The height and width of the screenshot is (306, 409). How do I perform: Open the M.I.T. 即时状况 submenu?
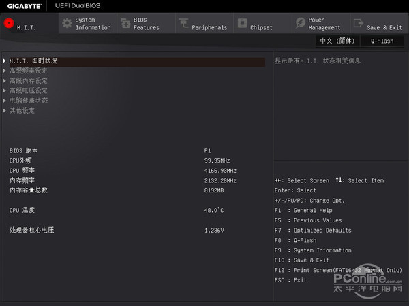33,61
